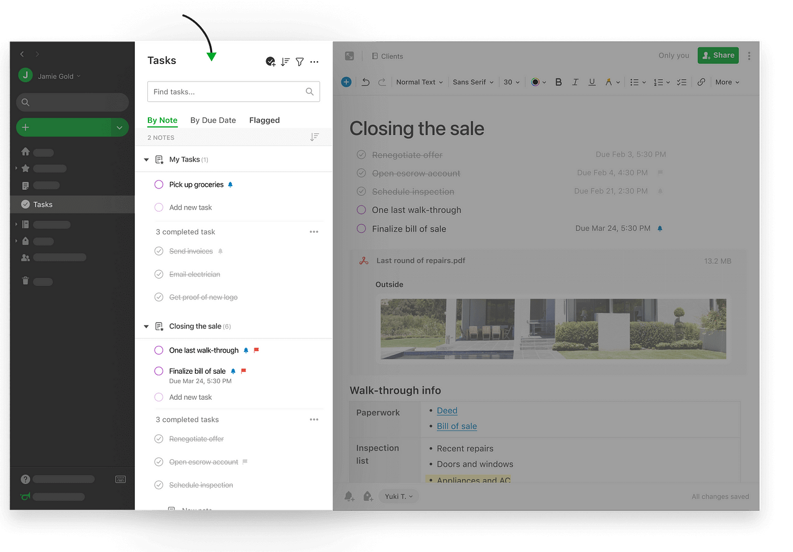Viewport: 793px width, 552px height.
Task: Collapse the My Tasks note group
Action: point(146,160)
